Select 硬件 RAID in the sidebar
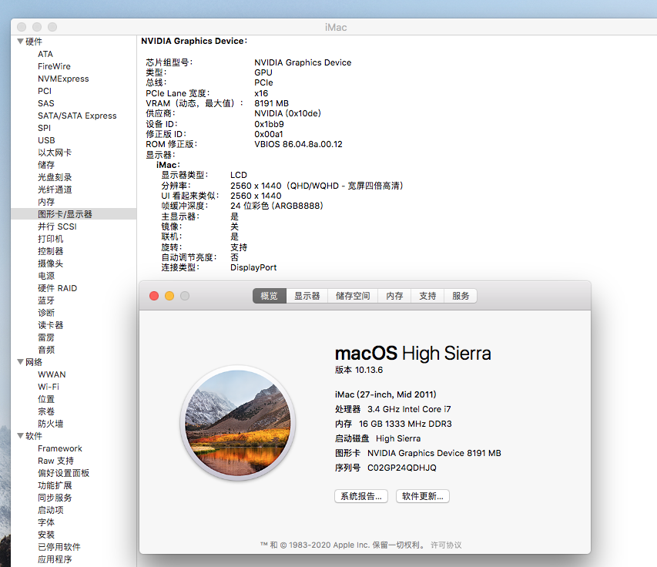Viewport: 657px width, 567px height. click(x=58, y=288)
